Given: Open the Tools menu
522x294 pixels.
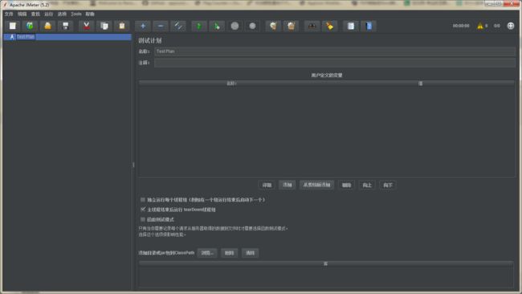Looking at the screenshot, I should point(76,14).
